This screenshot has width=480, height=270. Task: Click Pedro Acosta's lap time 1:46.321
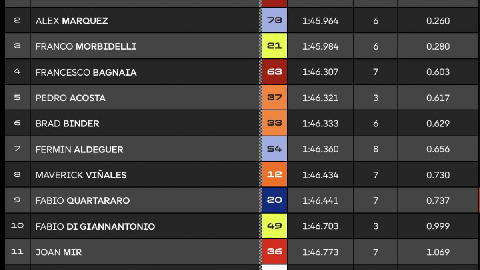click(320, 98)
